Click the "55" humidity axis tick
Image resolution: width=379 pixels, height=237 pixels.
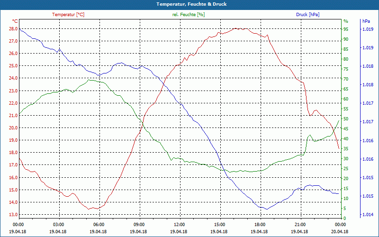(x=346, y=109)
